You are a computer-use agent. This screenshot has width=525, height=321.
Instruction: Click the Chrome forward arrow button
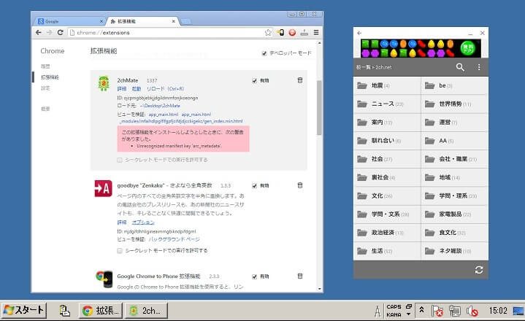[x=49, y=32]
